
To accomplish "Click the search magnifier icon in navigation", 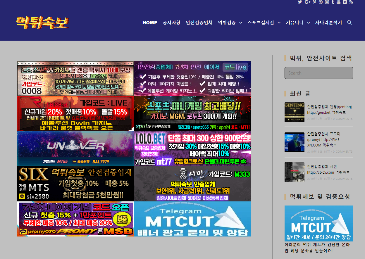I will coord(349,23).
